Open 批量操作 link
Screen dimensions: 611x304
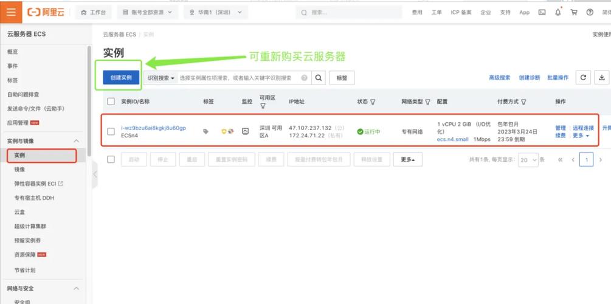(558, 78)
